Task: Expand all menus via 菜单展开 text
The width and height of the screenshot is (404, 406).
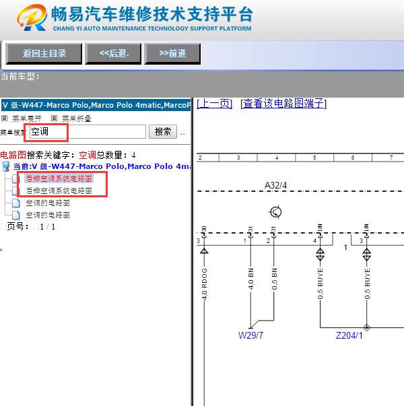Action: (27, 119)
